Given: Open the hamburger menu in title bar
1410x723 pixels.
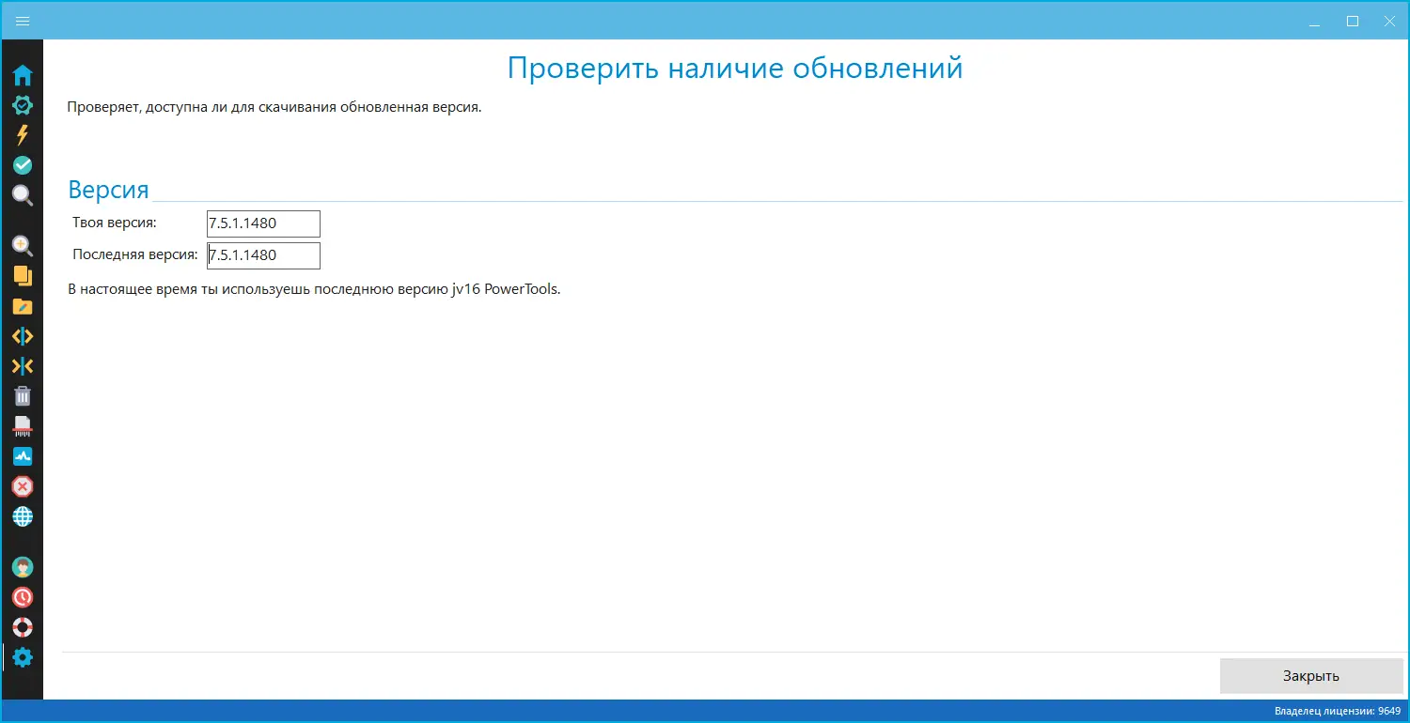Looking at the screenshot, I should coord(23,21).
